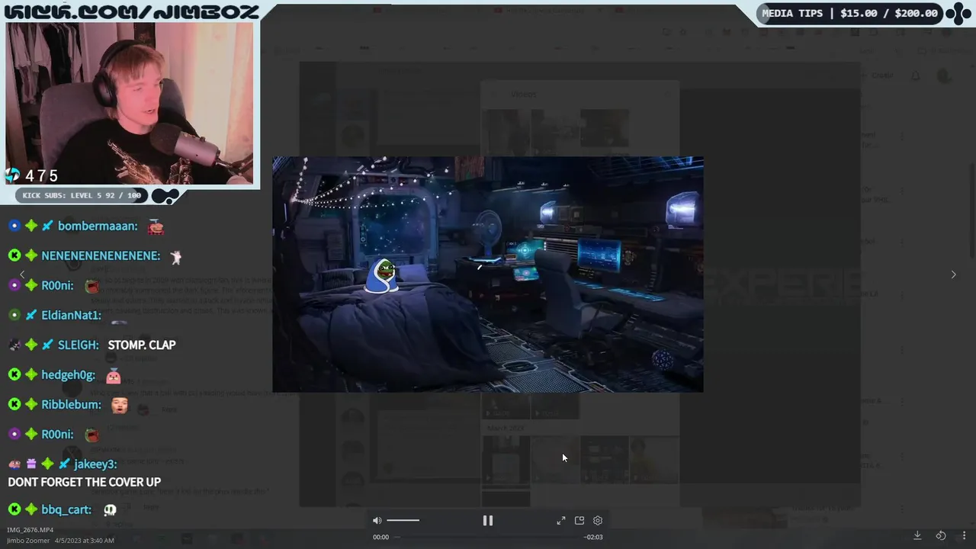Click the Jimbo Zoomer uploader name
This screenshot has height=549, width=976.
[27, 541]
